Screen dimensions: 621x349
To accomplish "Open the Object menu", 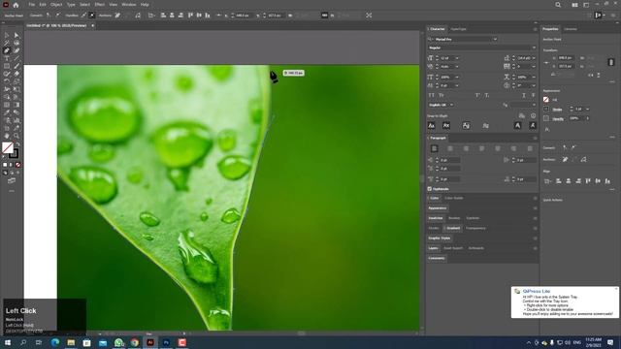I will 56,5.
